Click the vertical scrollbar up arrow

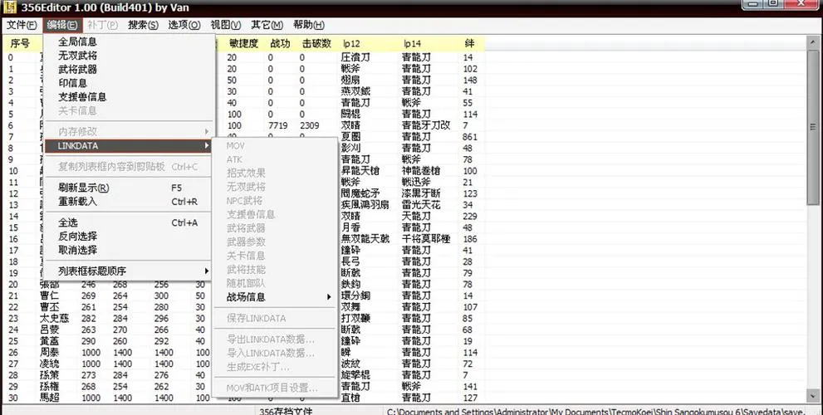point(813,42)
